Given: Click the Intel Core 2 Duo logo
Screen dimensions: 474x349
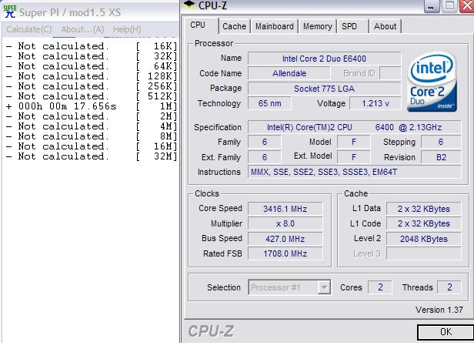Looking at the screenshot, I should [432, 82].
